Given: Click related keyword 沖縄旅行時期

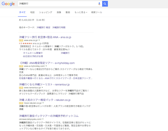Looking at the screenshot, I should click(59, 27).
